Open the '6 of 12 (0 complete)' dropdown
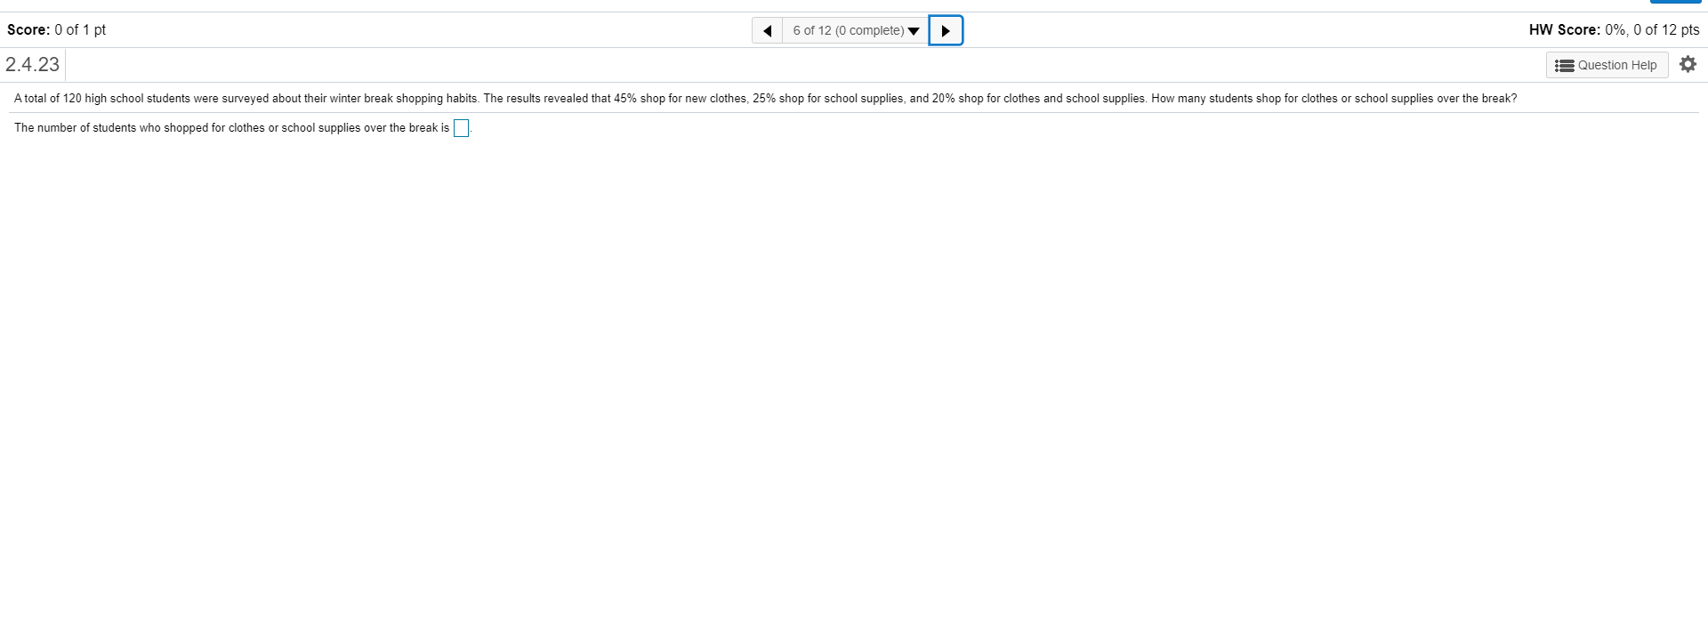This screenshot has height=637, width=1708. tap(856, 30)
